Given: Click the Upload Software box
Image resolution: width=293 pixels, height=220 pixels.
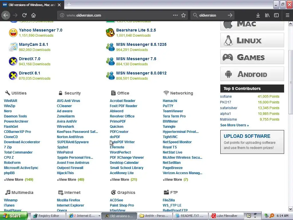Looking at the screenshot, I should [252, 142].
